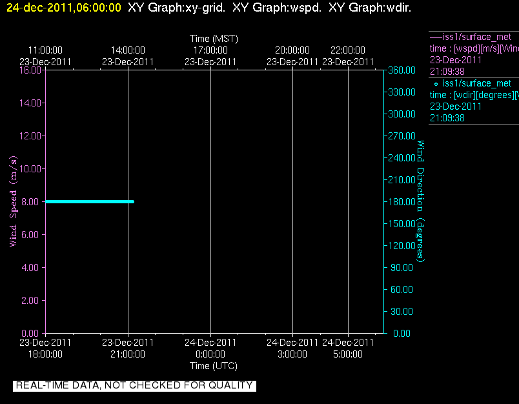Click the 2.00 wind speed axis value
The height and width of the screenshot is (404, 519).
coord(30,301)
